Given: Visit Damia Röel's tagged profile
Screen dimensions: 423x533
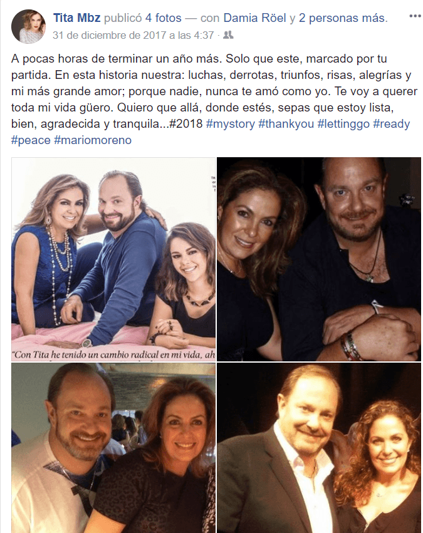Looking at the screenshot, I should pos(254,18).
